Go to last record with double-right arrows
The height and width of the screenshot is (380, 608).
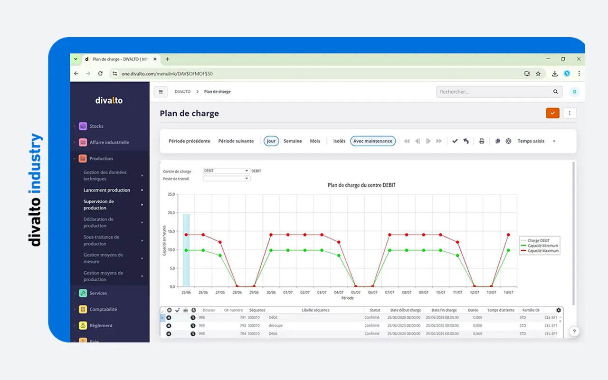point(439,141)
